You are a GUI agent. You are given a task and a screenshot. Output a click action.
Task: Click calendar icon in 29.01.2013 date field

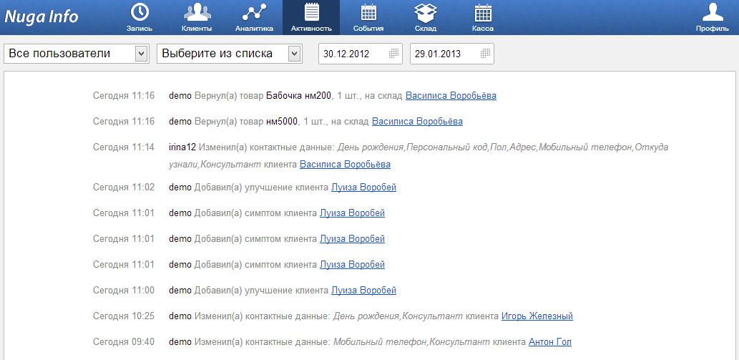(485, 54)
